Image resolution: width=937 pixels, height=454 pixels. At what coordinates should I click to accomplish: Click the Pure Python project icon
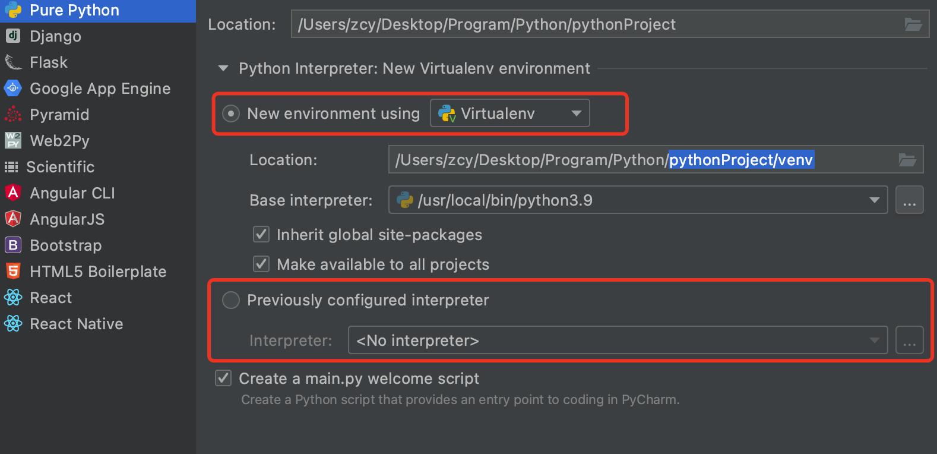13,10
